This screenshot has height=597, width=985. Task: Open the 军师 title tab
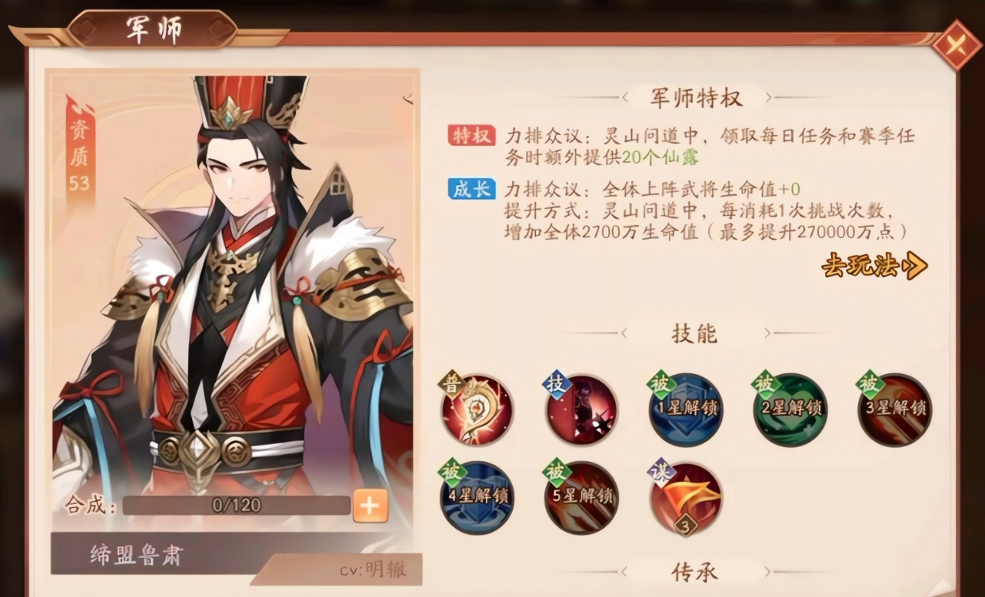click(152, 30)
